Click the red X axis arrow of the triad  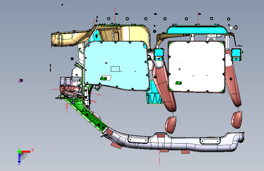26,152
